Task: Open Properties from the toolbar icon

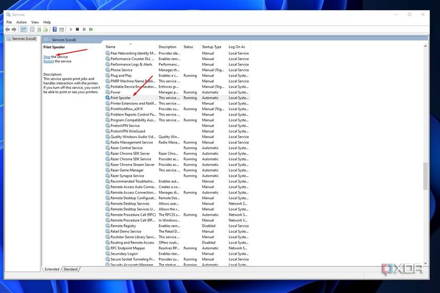Action: click(33, 29)
